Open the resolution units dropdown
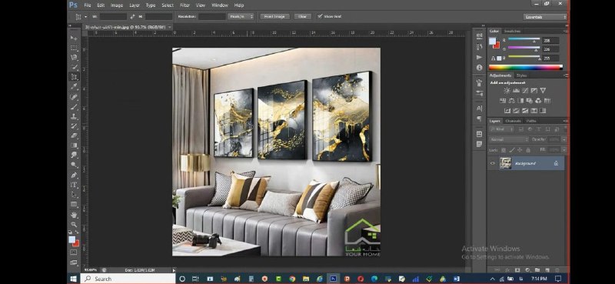This screenshot has height=284, width=615. [x=241, y=16]
